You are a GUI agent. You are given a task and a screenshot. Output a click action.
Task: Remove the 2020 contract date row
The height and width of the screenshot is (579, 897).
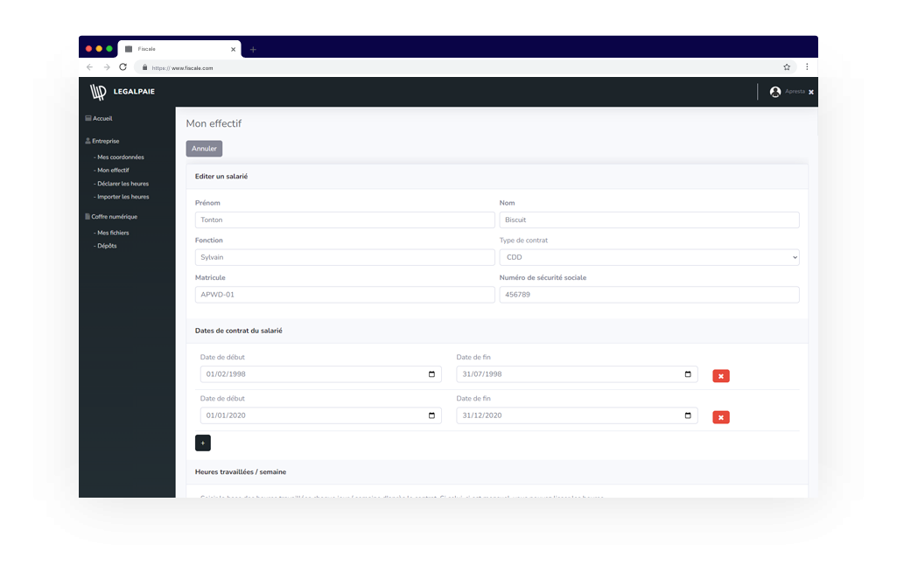pyautogui.click(x=720, y=417)
